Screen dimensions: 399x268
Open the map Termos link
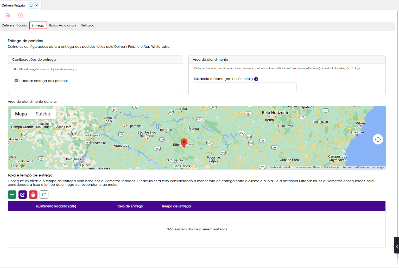[x=347, y=168]
